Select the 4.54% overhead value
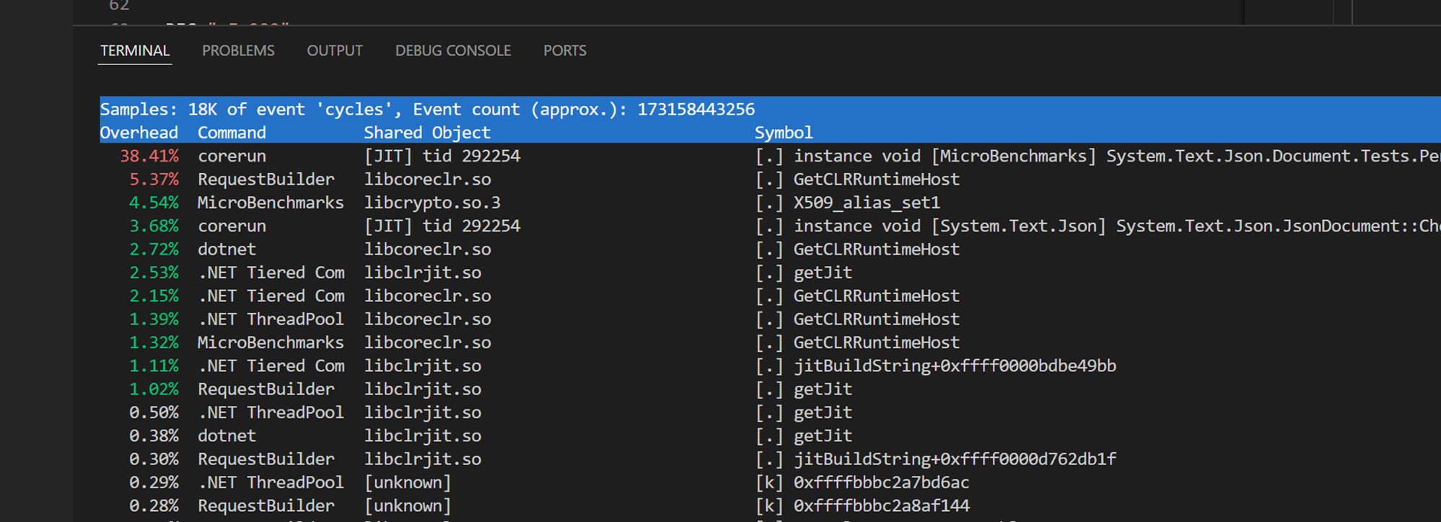 pyautogui.click(x=154, y=203)
